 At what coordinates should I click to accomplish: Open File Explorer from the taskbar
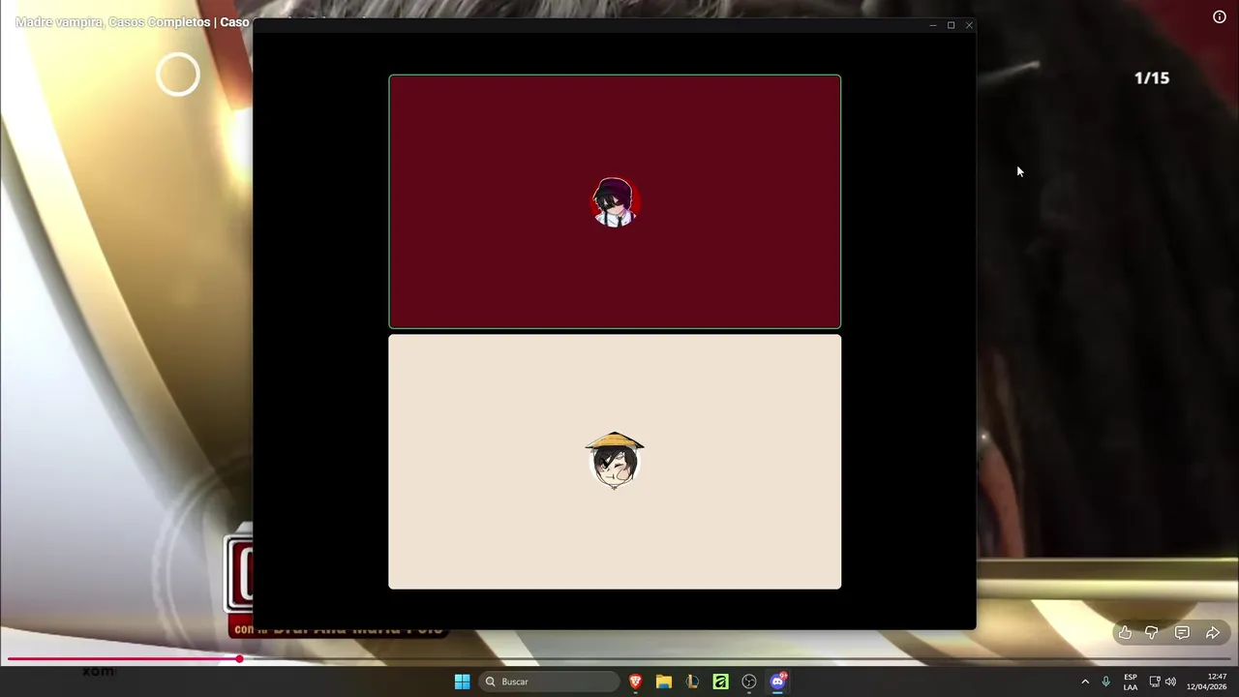664,682
